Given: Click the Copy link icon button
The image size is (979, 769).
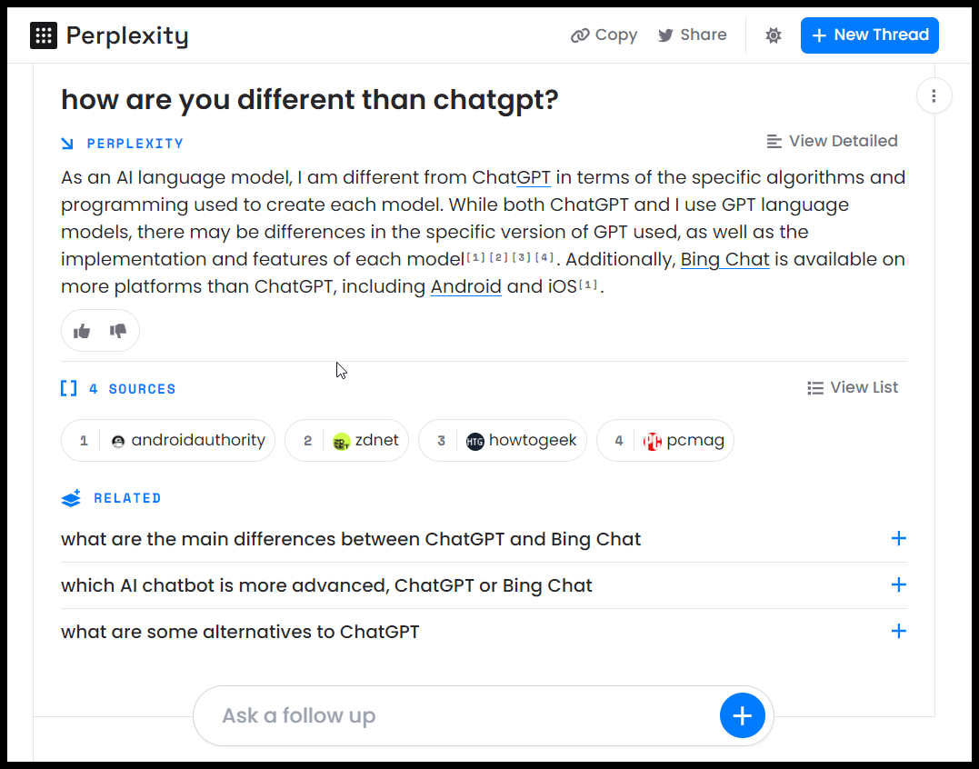Looking at the screenshot, I should coord(604,35).
